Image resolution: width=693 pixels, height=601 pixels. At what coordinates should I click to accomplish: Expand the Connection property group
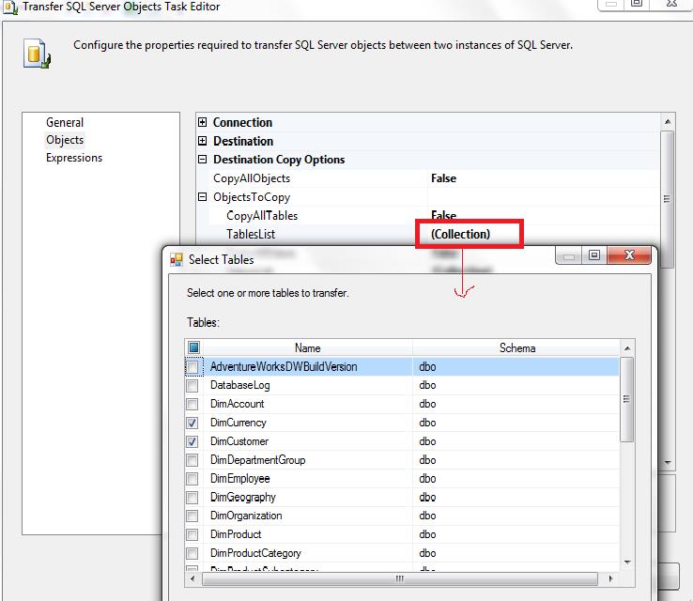(x=203, y=123)
